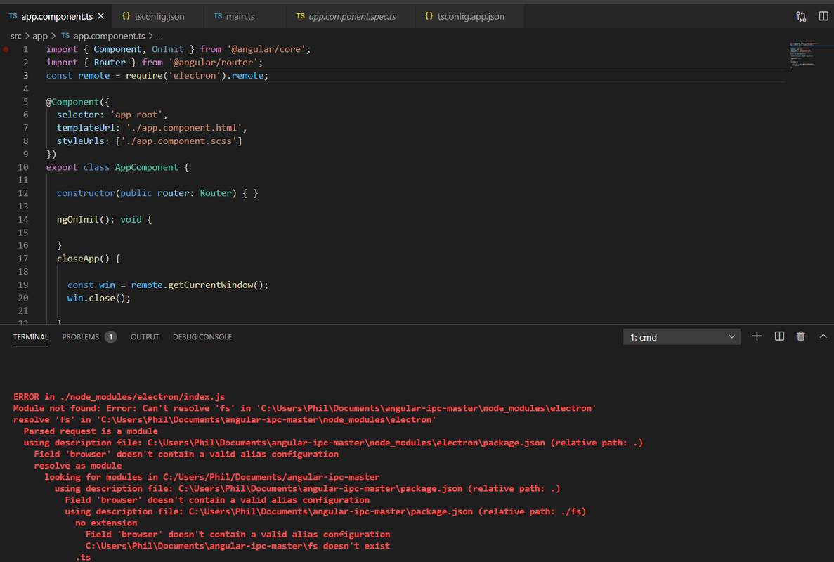Click line number 17 in gutter

[x=23, y=259]
